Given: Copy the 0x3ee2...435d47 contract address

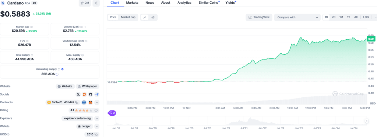Looking at the screenshot, I should click(x=77, y=102).
